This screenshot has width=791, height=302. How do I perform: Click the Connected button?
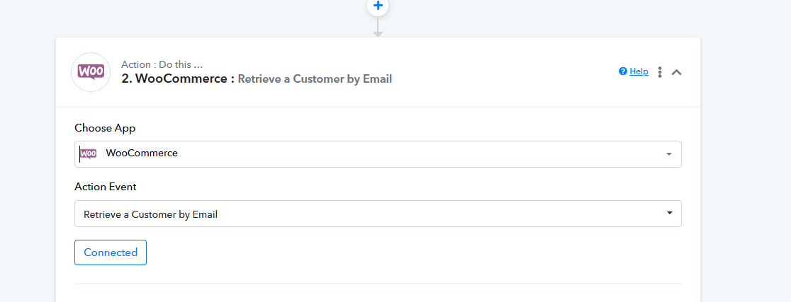111,252
